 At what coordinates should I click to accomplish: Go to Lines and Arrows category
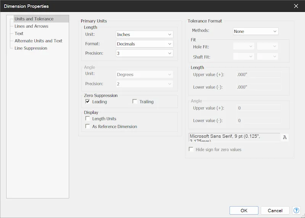31,26
